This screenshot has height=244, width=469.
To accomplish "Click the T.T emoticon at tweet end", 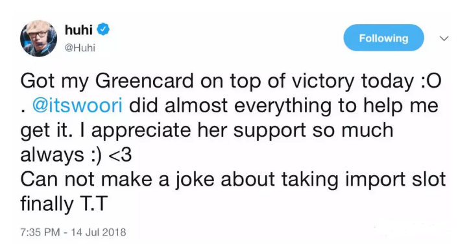I will click(x=93, y=204).
